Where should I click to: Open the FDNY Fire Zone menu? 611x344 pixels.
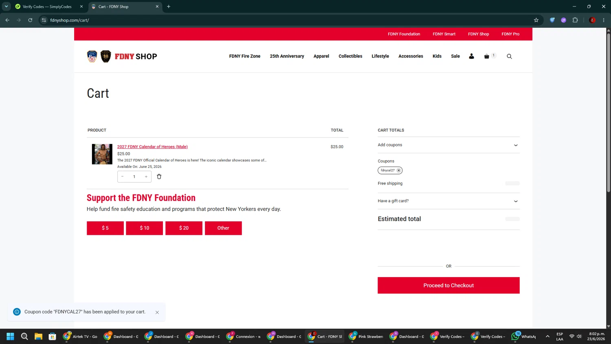pos(245,56)
